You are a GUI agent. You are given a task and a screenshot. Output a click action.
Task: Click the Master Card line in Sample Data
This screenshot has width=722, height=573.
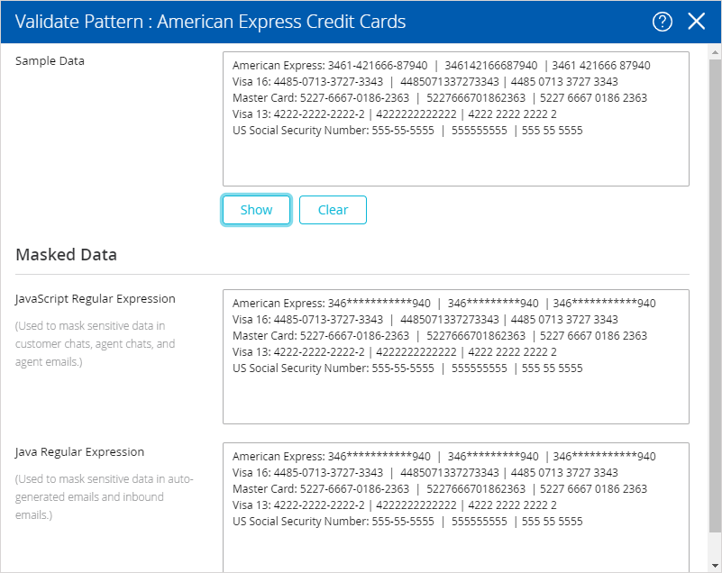point(440,97)
